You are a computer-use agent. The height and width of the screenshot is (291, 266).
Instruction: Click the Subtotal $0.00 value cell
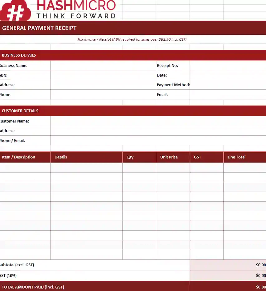coord(228,265)
